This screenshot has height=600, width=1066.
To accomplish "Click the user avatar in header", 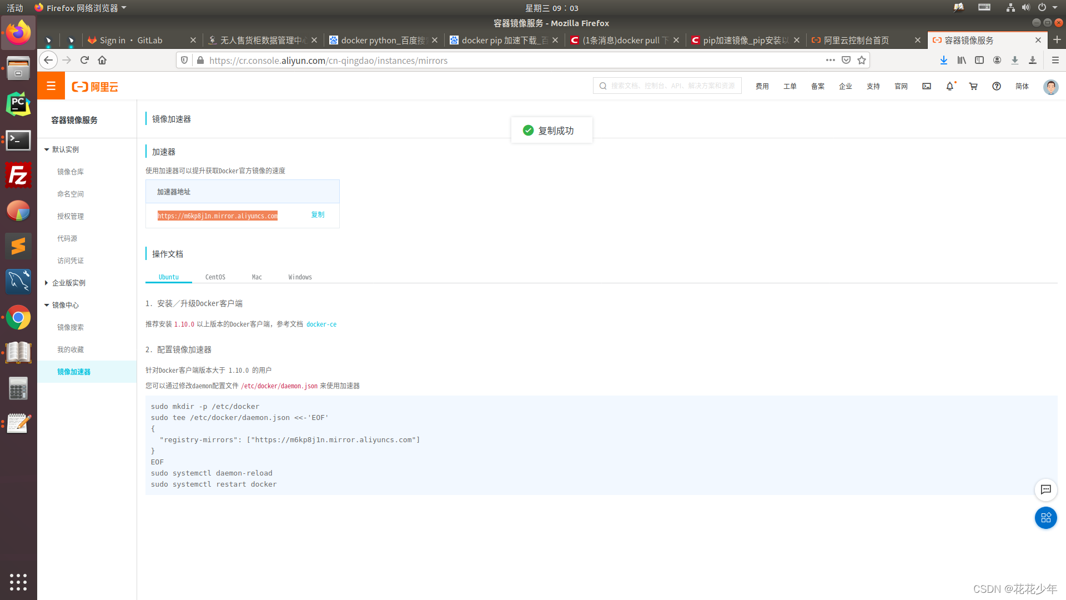I will click(x=1050, y=87).
